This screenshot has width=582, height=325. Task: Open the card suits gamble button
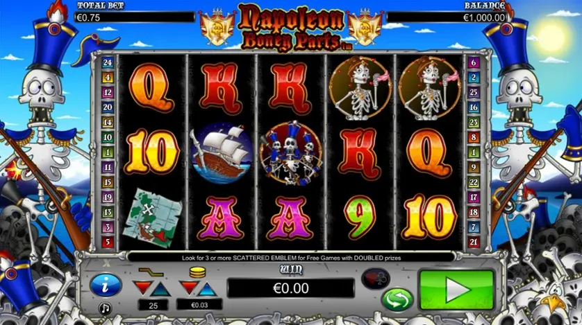[x=375, y=279]
